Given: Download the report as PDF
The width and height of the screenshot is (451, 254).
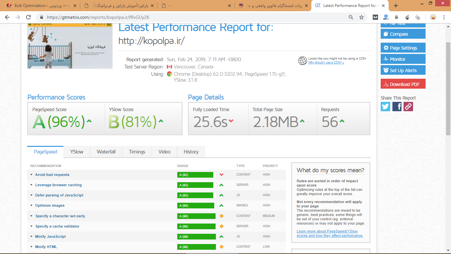Looking at the screenshot, I should tap(403, 84).
